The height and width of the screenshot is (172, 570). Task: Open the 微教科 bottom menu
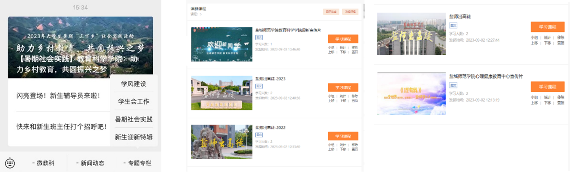click(43, 163)
